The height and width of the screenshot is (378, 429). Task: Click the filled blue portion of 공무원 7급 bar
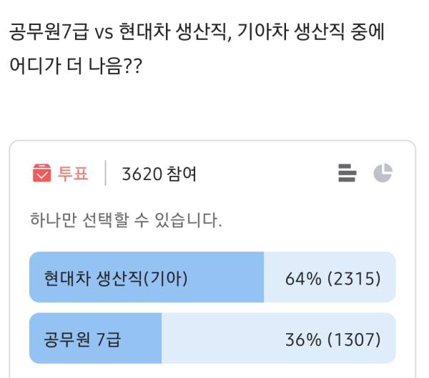[x=143, y=338]
